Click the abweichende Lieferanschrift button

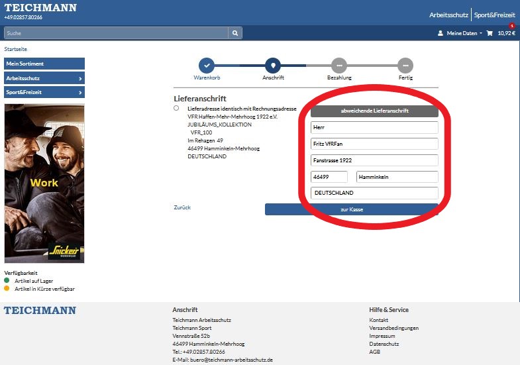tap(374, 111)
